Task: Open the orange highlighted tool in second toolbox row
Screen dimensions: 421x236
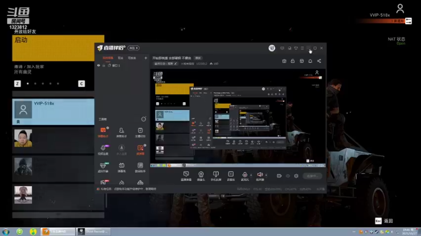Action: click(x=140, y=150)
